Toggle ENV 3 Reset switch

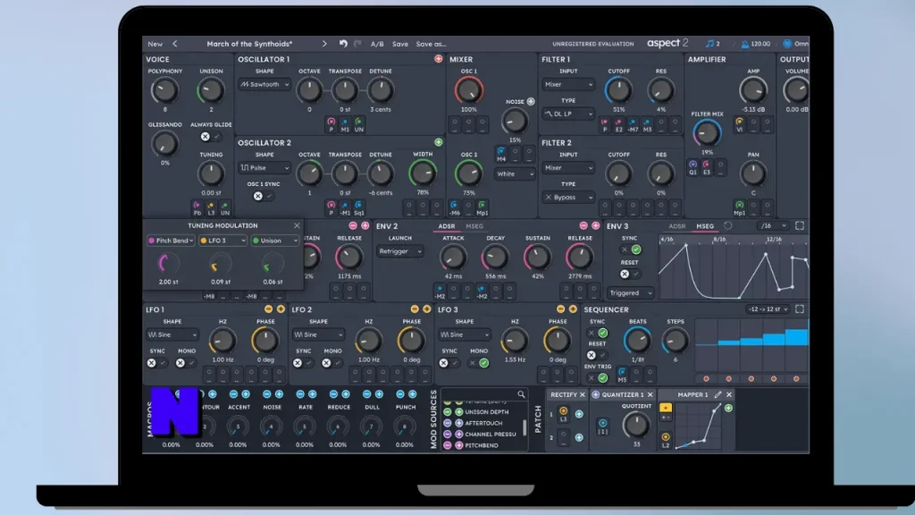pos(630,274)
